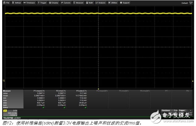196x126 pixels.
Task: Open the Math menu
Action: point(89,2)
